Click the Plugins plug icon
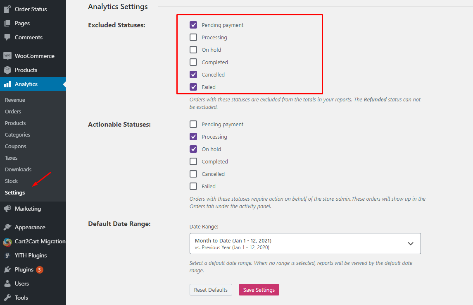 (7, 269)
